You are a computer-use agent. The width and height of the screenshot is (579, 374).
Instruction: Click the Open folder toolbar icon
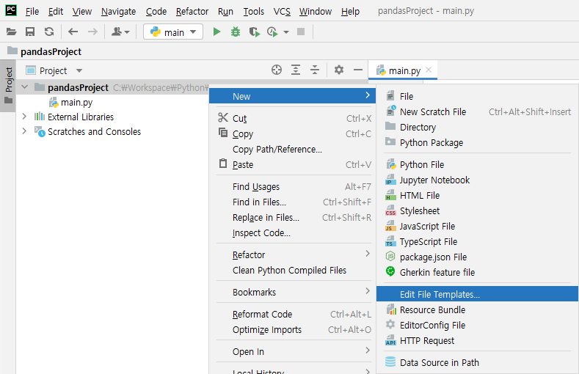12,32
